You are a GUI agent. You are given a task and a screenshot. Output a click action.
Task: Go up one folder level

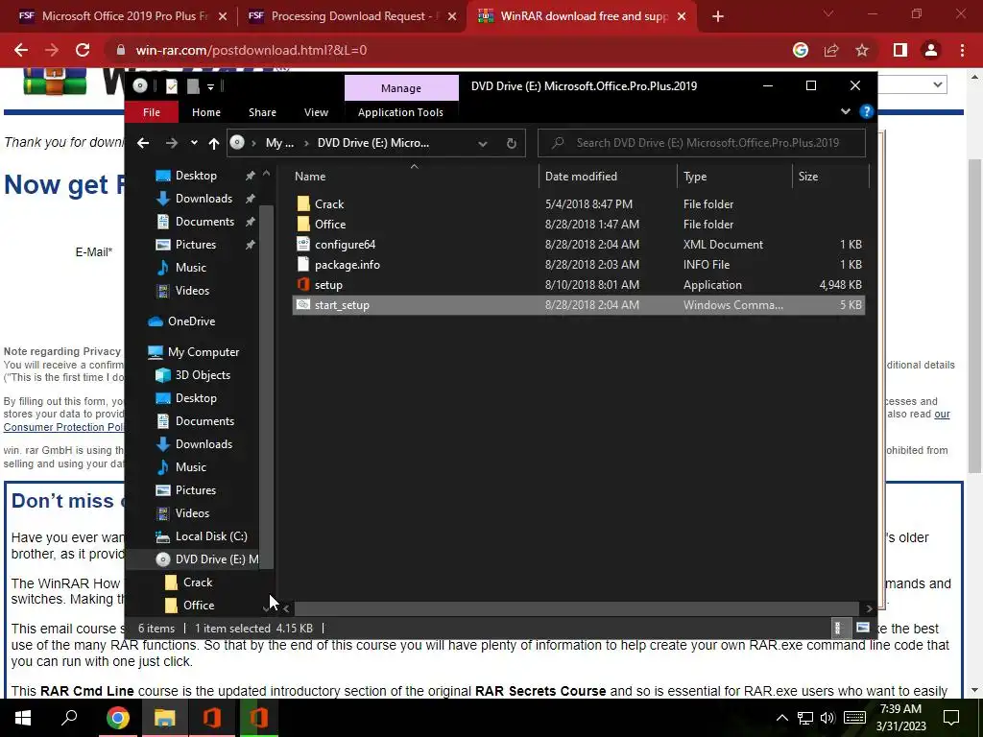coord(214,144)
